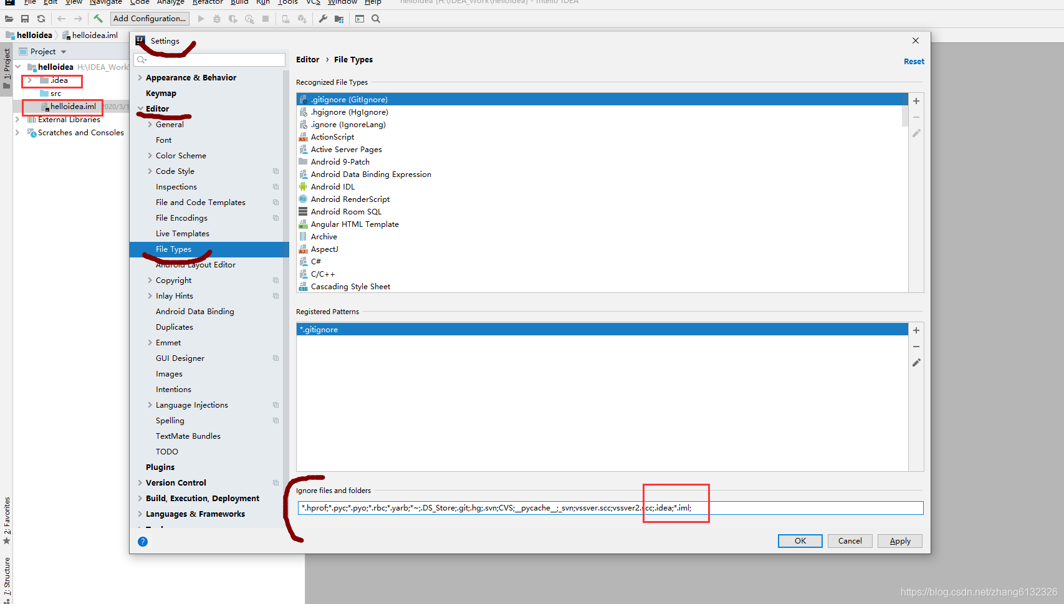This screenshot has height=604, width=1064.
Task: Expand the Inlay Hints node
Action: 150,296
